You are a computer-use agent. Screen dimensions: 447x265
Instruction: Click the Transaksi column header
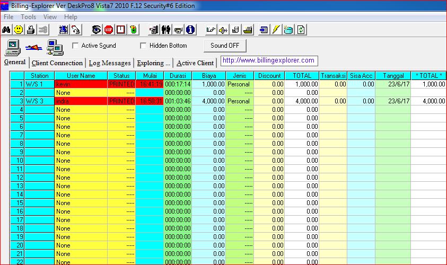pos(333,75)
